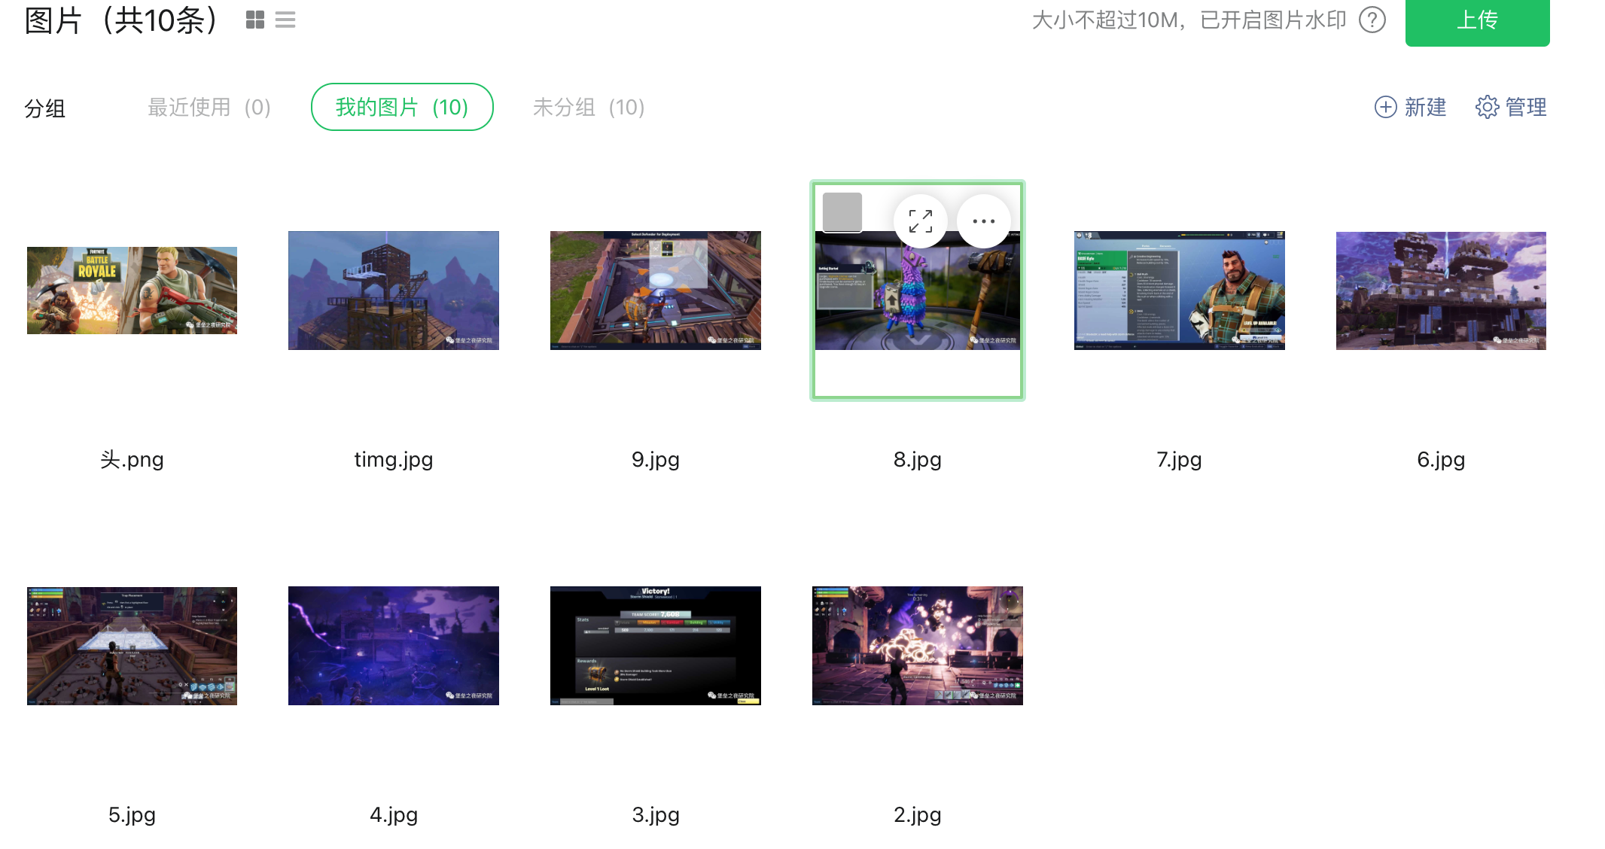Image resolution: width=1605 pixels, height=849 pixels.
Task: Click the file name 3.jpg
Action: pos(656,814)
